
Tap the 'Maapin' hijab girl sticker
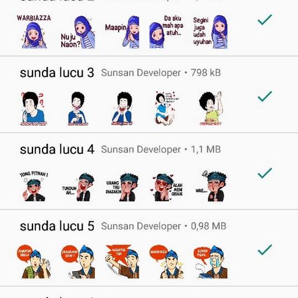(122, 32)
